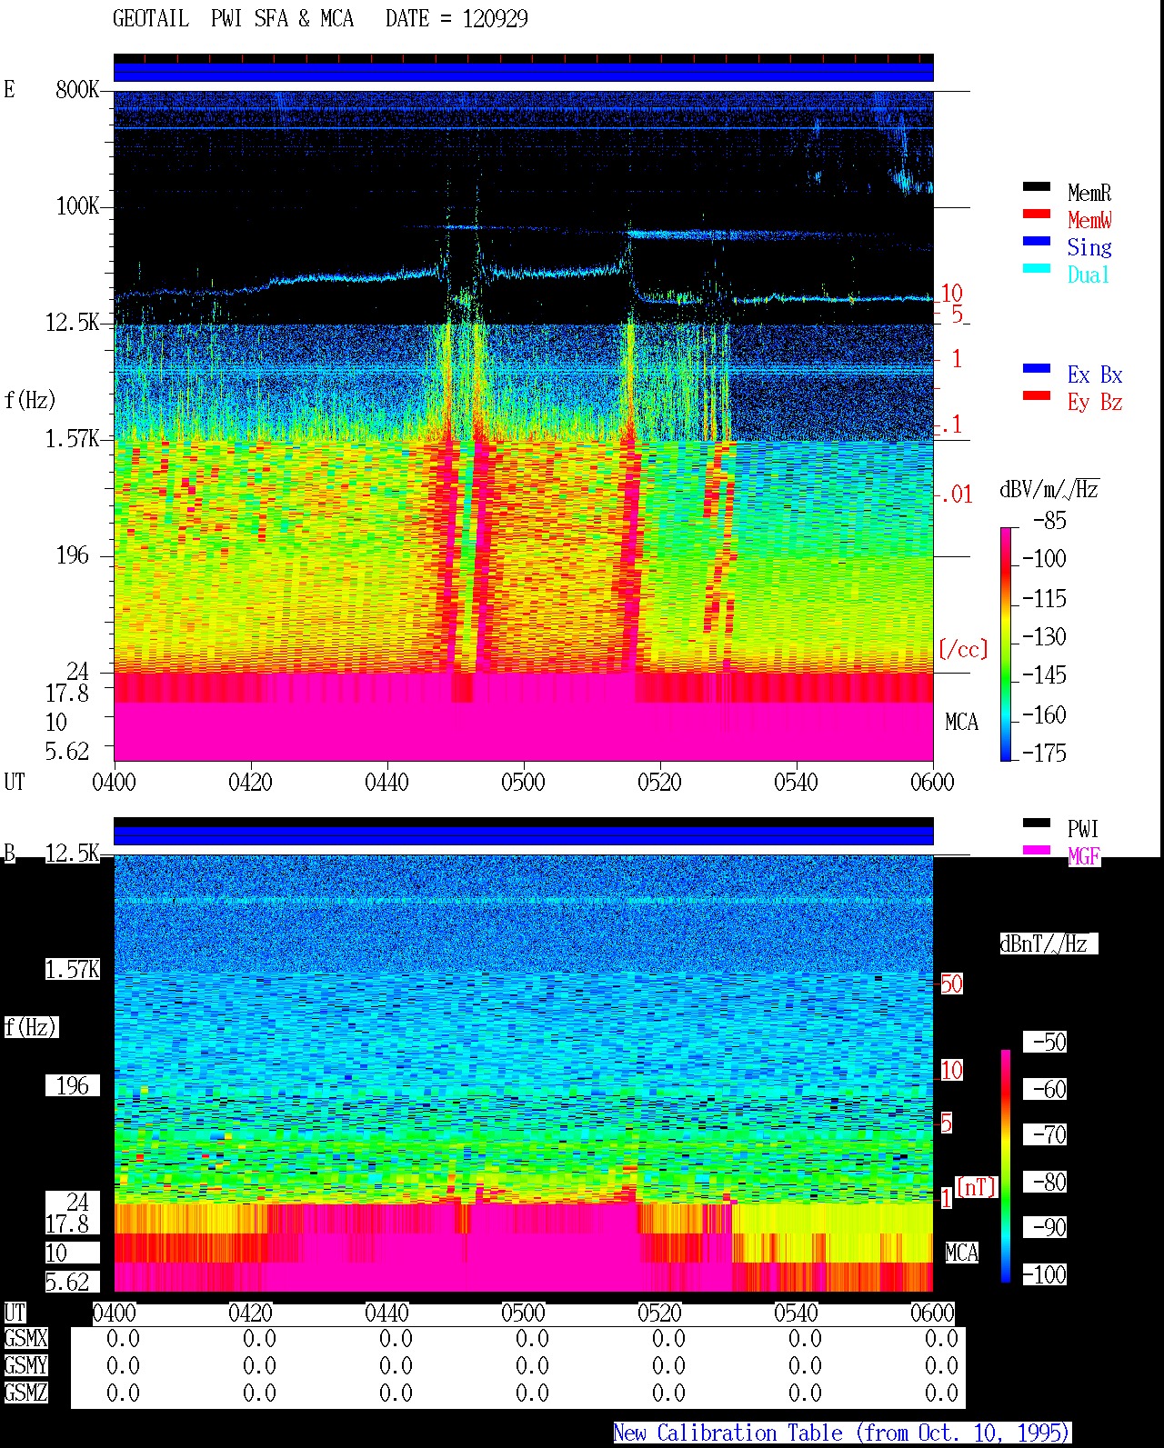Select the "Sing" legend label

(1089, 248)
